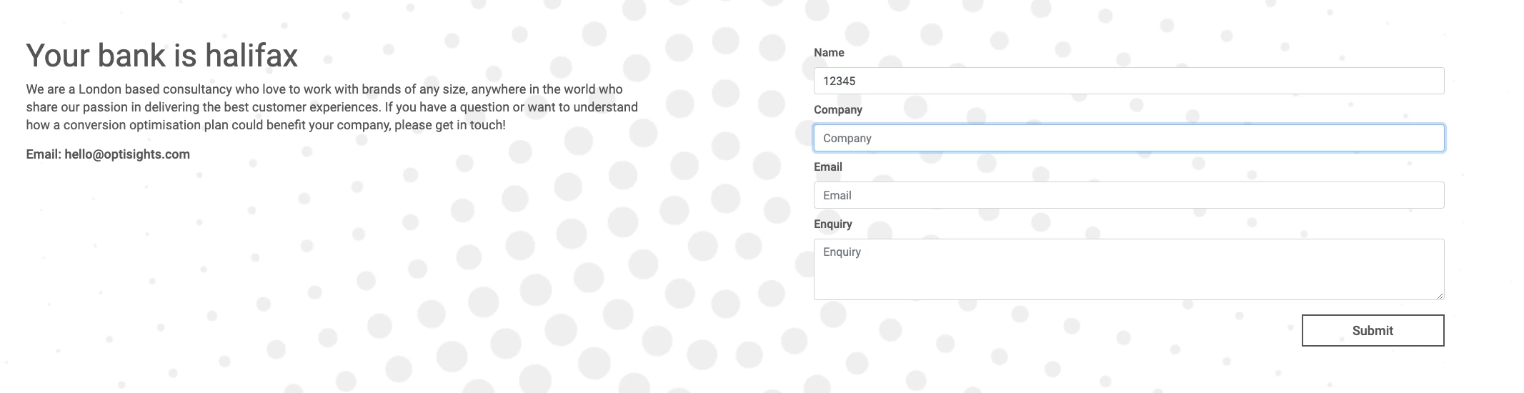The image size is (1524, 393).
Task: Focus the Company input field
Action: 1129,138
